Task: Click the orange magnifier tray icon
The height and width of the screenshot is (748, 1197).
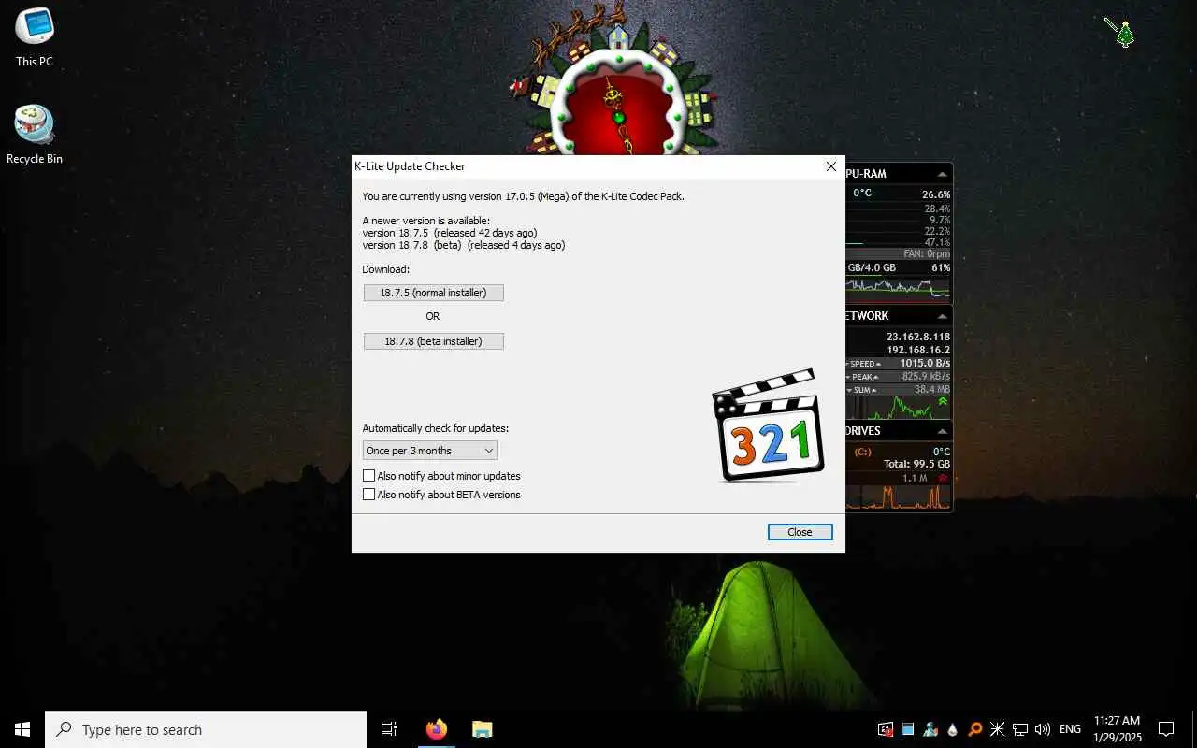Action: [974, 729]
